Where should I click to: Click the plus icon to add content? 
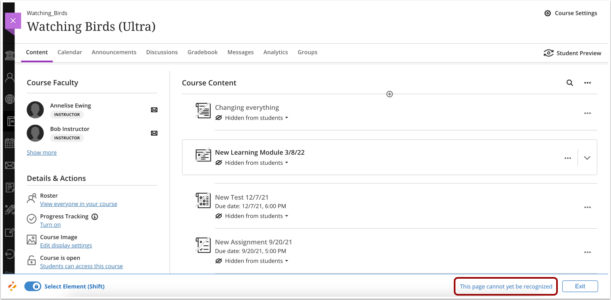tap(389, 94)
